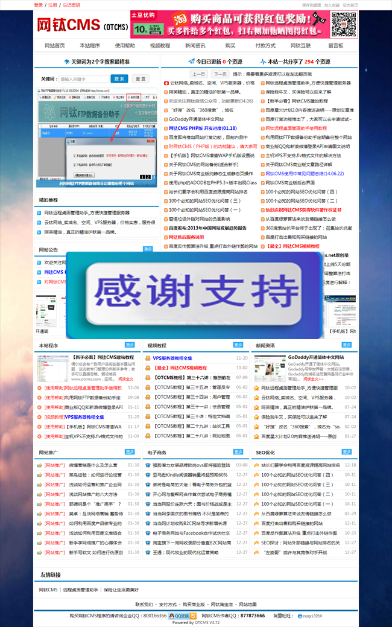The image size is (392, 627).
Task: Click friendly link 远程桌面管理助手
Action: (x=80, y=590)
